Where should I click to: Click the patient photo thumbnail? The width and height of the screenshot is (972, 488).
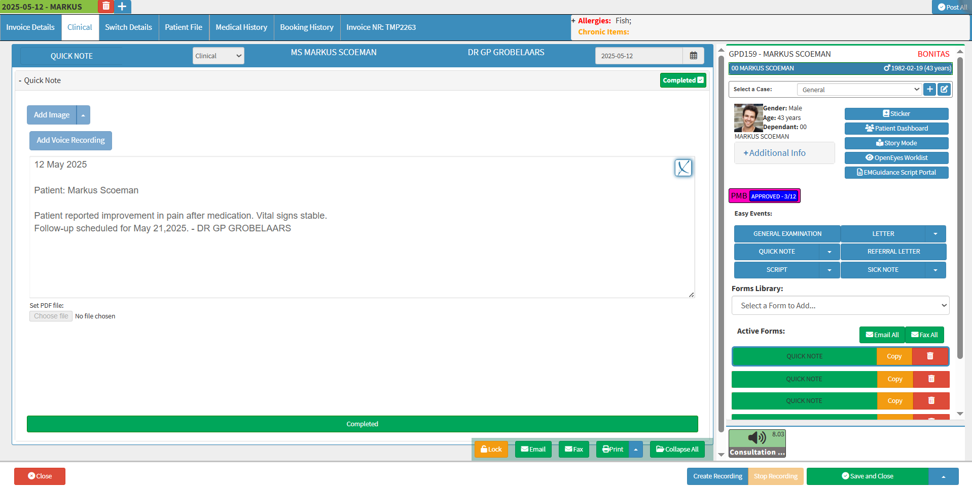tap(748, 118)
